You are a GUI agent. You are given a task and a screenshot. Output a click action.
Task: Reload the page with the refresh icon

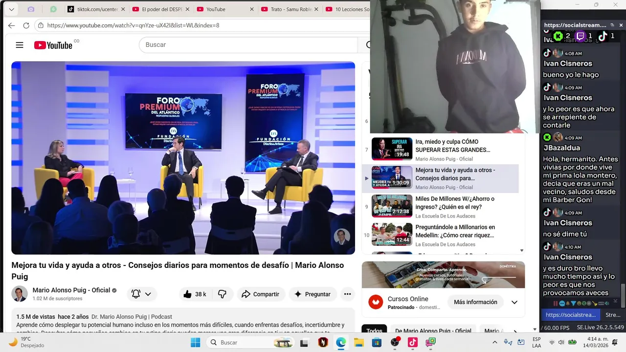(26, 25)
